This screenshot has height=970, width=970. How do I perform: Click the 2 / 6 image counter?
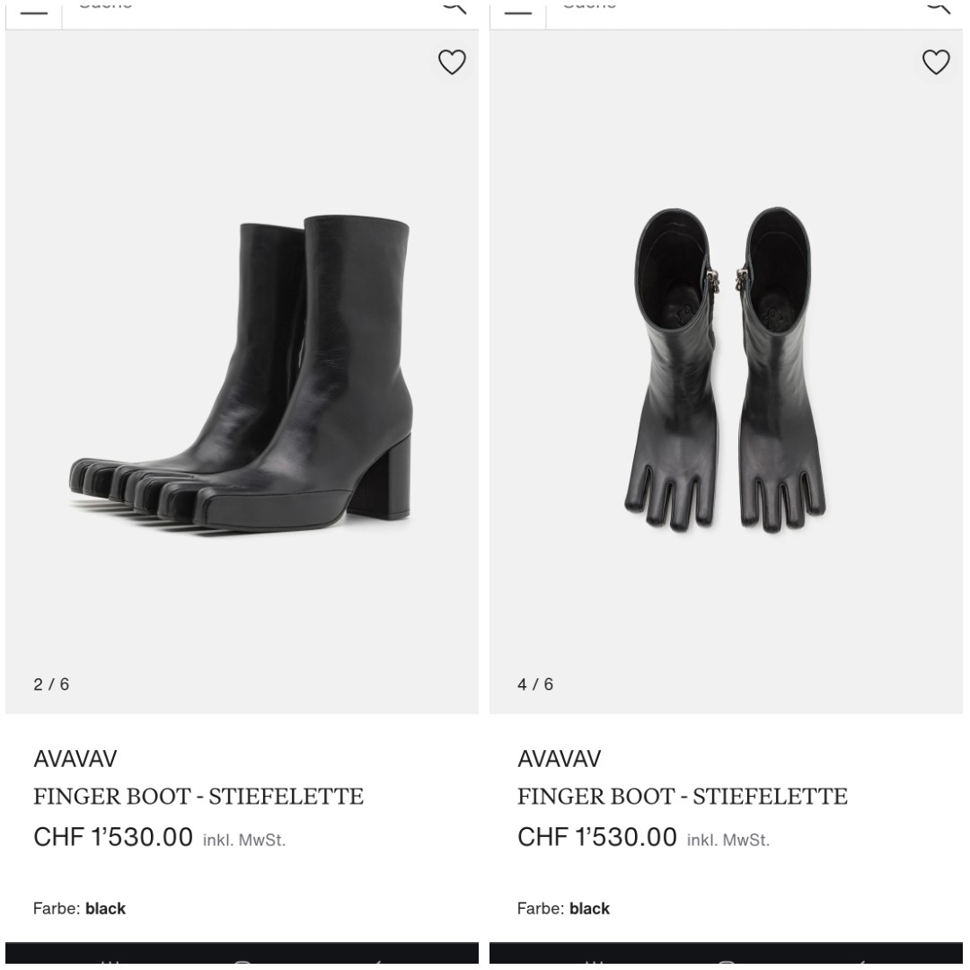point(51,684)
